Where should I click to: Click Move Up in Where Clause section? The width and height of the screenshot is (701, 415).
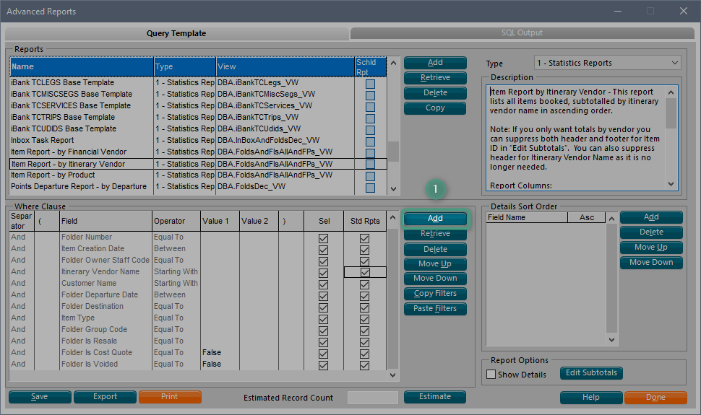click(x=435, y=264)
